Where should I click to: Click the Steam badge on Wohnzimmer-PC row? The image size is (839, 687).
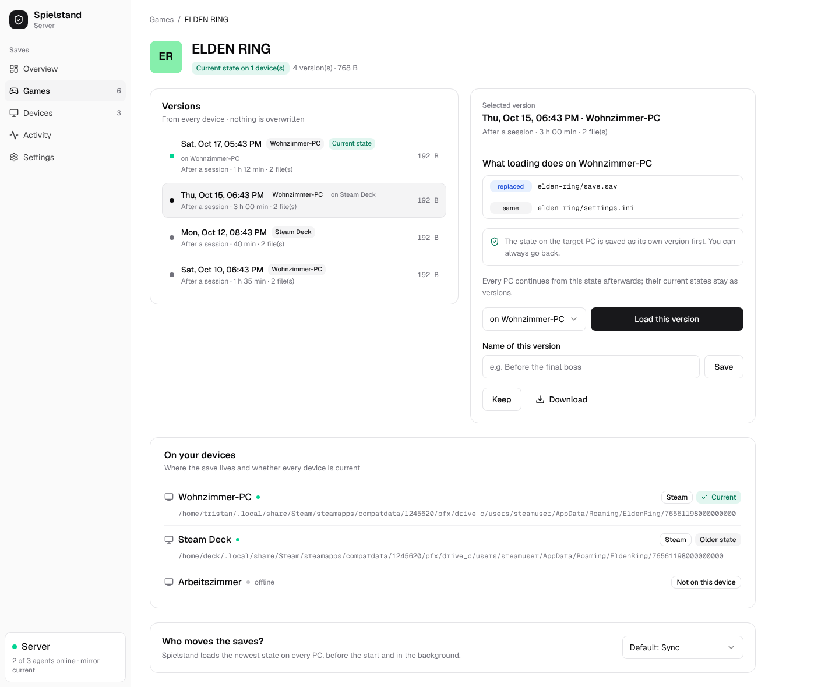pos(677,497)
